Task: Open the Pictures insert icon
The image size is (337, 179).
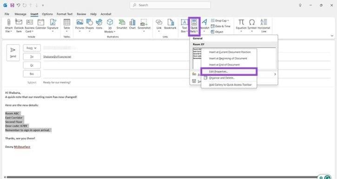Action: click(80, 22)
